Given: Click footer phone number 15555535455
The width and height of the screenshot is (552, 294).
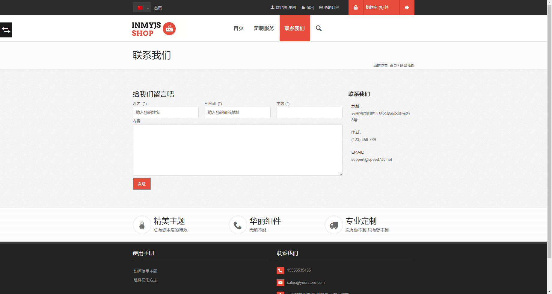Looking at the screenshot, I should point(299,270).
